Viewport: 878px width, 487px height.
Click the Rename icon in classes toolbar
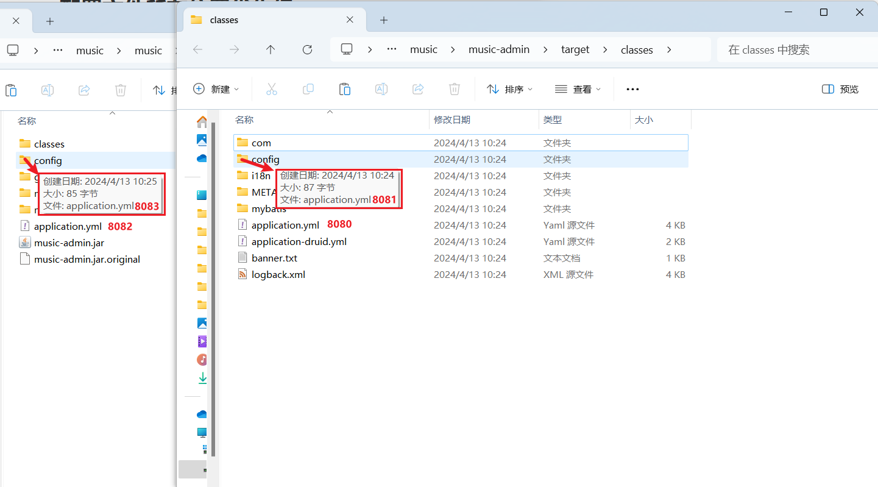tap(381, 89)
